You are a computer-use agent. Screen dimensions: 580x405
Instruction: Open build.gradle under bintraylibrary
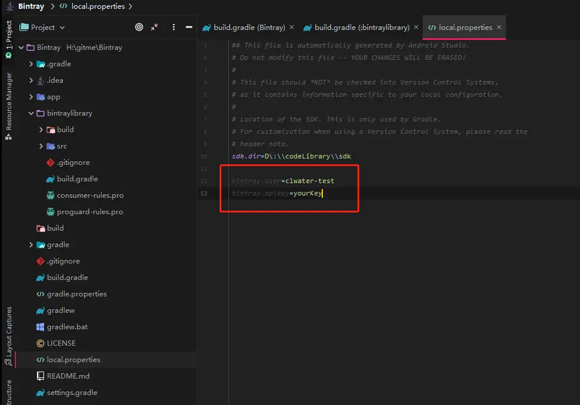77,179
